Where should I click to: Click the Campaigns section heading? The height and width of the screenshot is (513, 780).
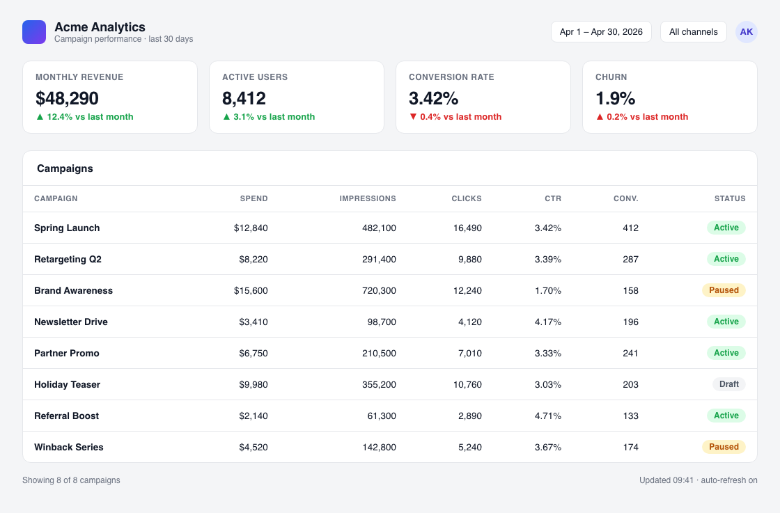click(65, 168)
